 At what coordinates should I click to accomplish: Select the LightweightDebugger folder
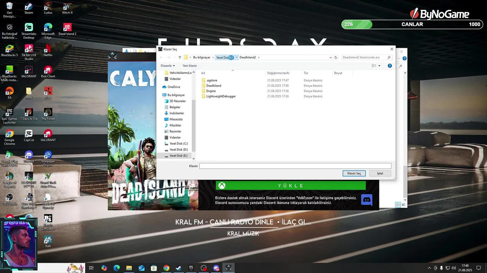[x=221, y=96]
